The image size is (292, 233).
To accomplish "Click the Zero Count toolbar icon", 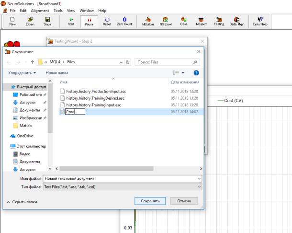I will (124, 21).
